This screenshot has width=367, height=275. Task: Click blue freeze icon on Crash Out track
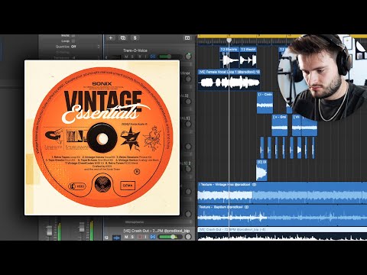click(x=153, y=237)
